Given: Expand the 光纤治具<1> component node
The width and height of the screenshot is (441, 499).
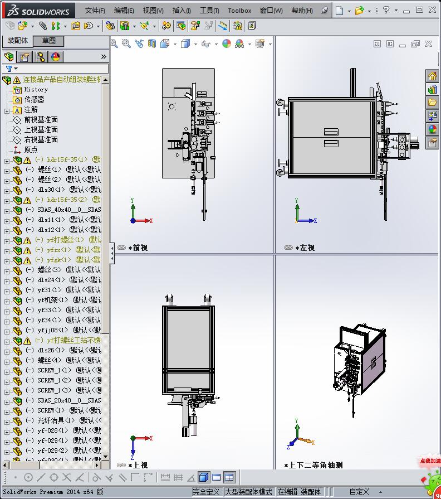Looking at the screenshot, I should pyautogui.click(x=7, y=422).
